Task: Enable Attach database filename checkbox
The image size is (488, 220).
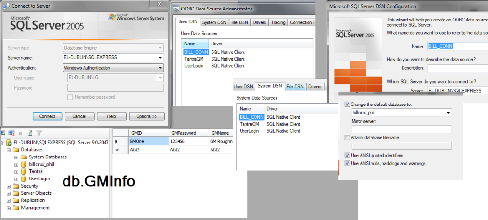Action: pyautogui.click(x=347, y=138)
